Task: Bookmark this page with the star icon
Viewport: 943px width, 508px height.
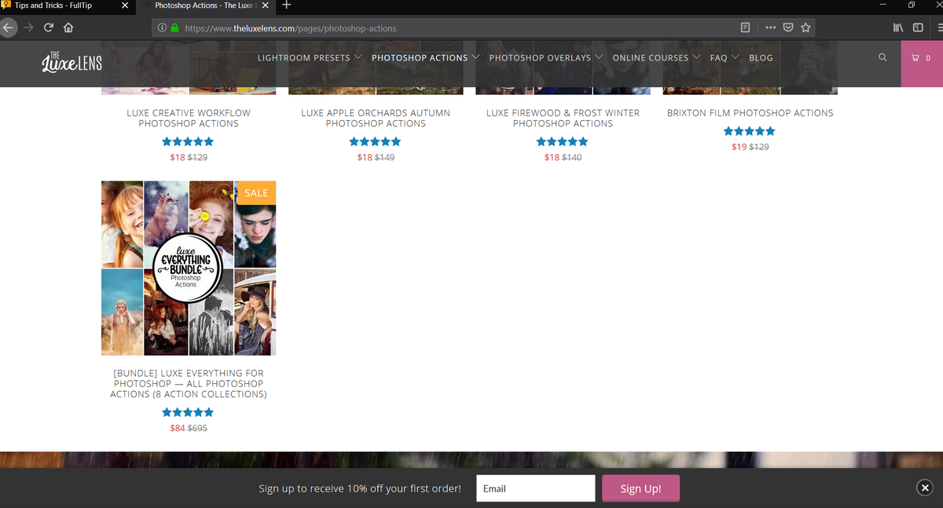Action: (x=805, y=27)
